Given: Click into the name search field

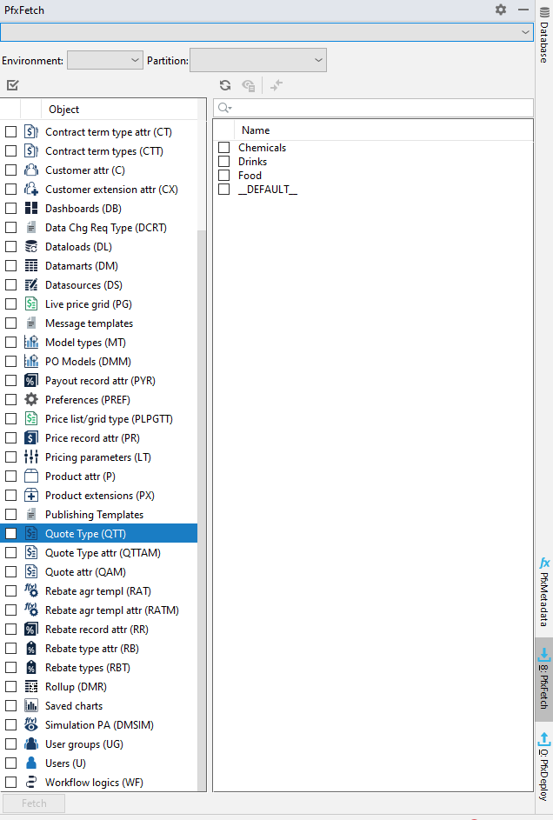Looking at the screenshot, I should coord(379,108).
